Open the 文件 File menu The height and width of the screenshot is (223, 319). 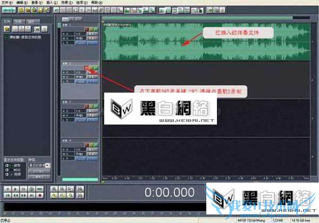[7, 3]
